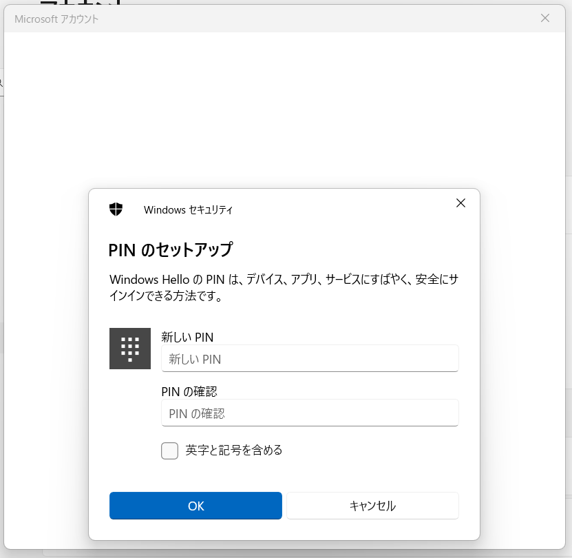Click the PIN keypad icon
572x558 pixels.
coord(129,349)
